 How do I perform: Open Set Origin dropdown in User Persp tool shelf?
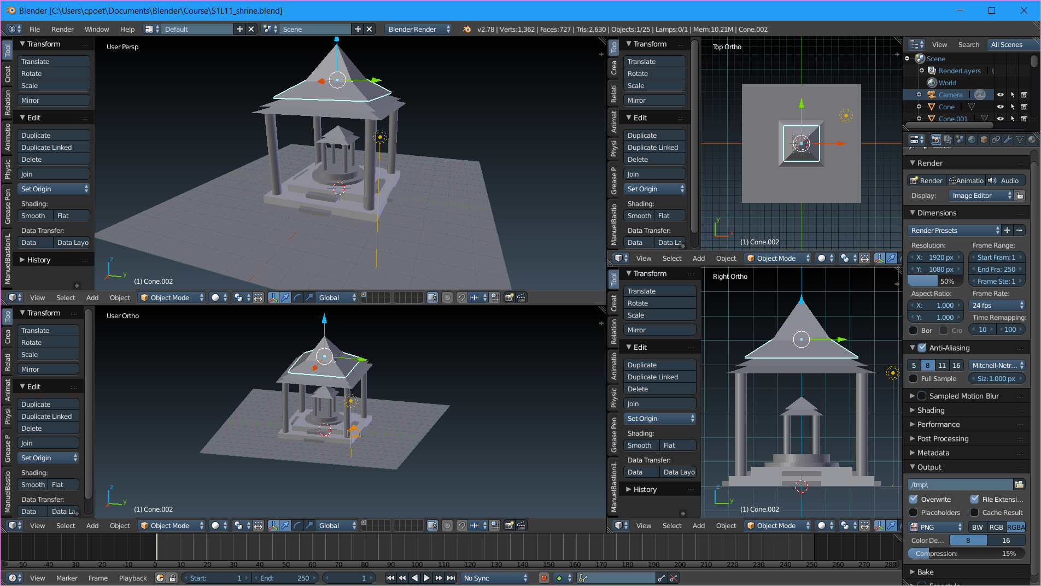[54, 189]
